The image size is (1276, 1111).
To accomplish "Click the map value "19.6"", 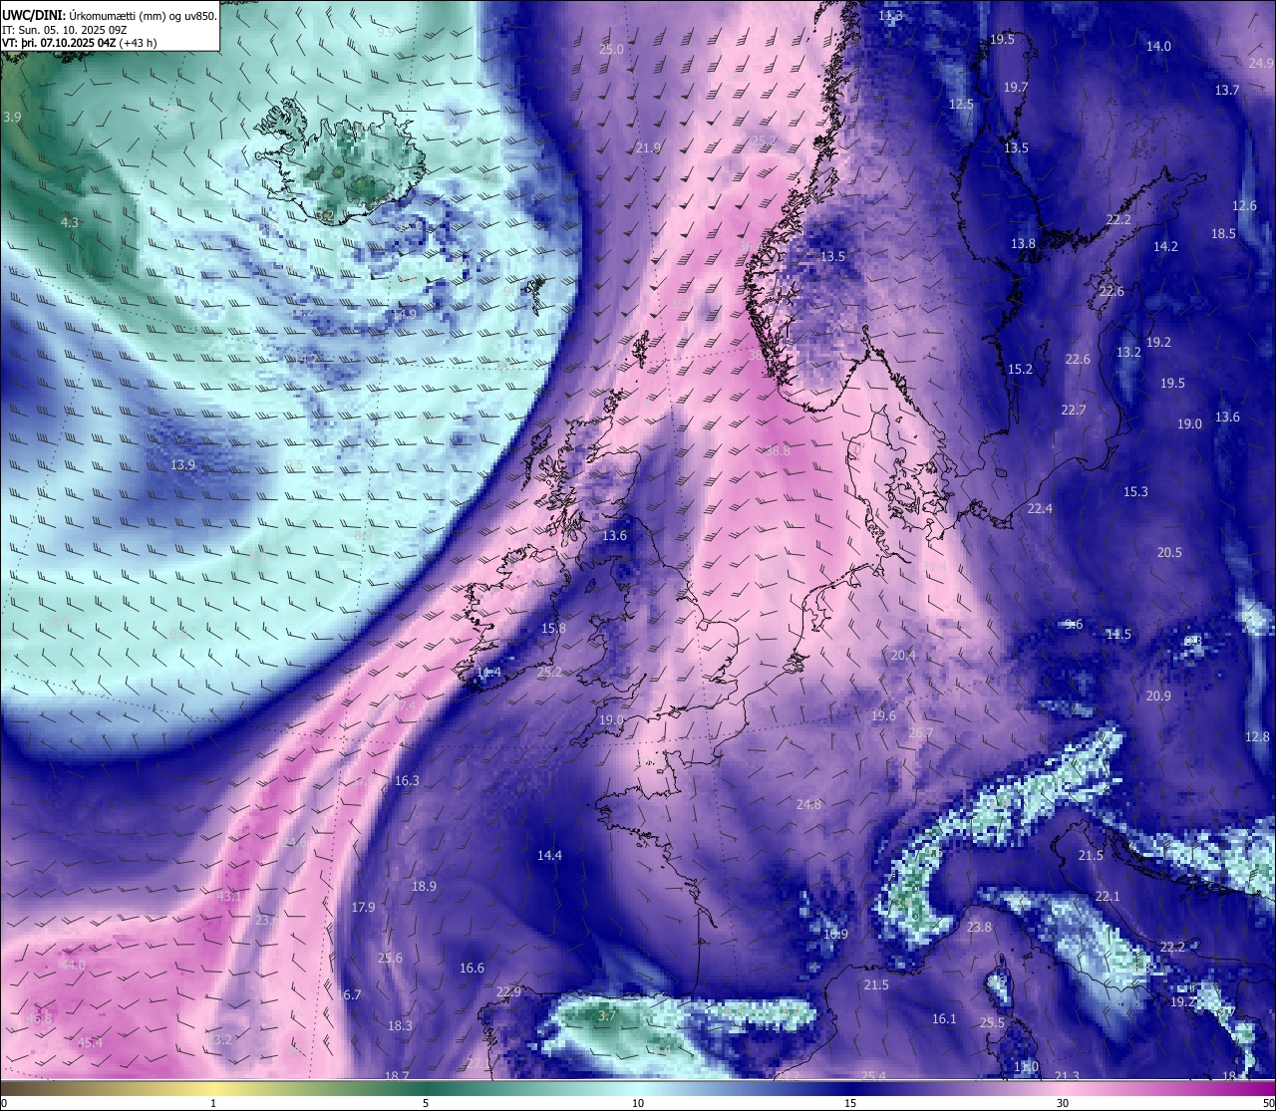I will [x=883, y=716].
